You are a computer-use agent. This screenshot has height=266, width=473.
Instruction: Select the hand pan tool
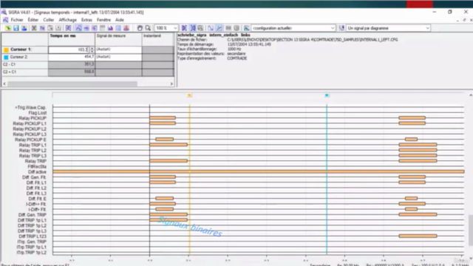[x=140, y=28]
